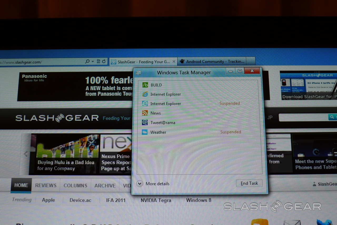Image resolution: width=337 pixels, height=225 pixels.
Task: Open the Buying Hulu is a Bad Idea story
Action: click(x=65, y=154)
